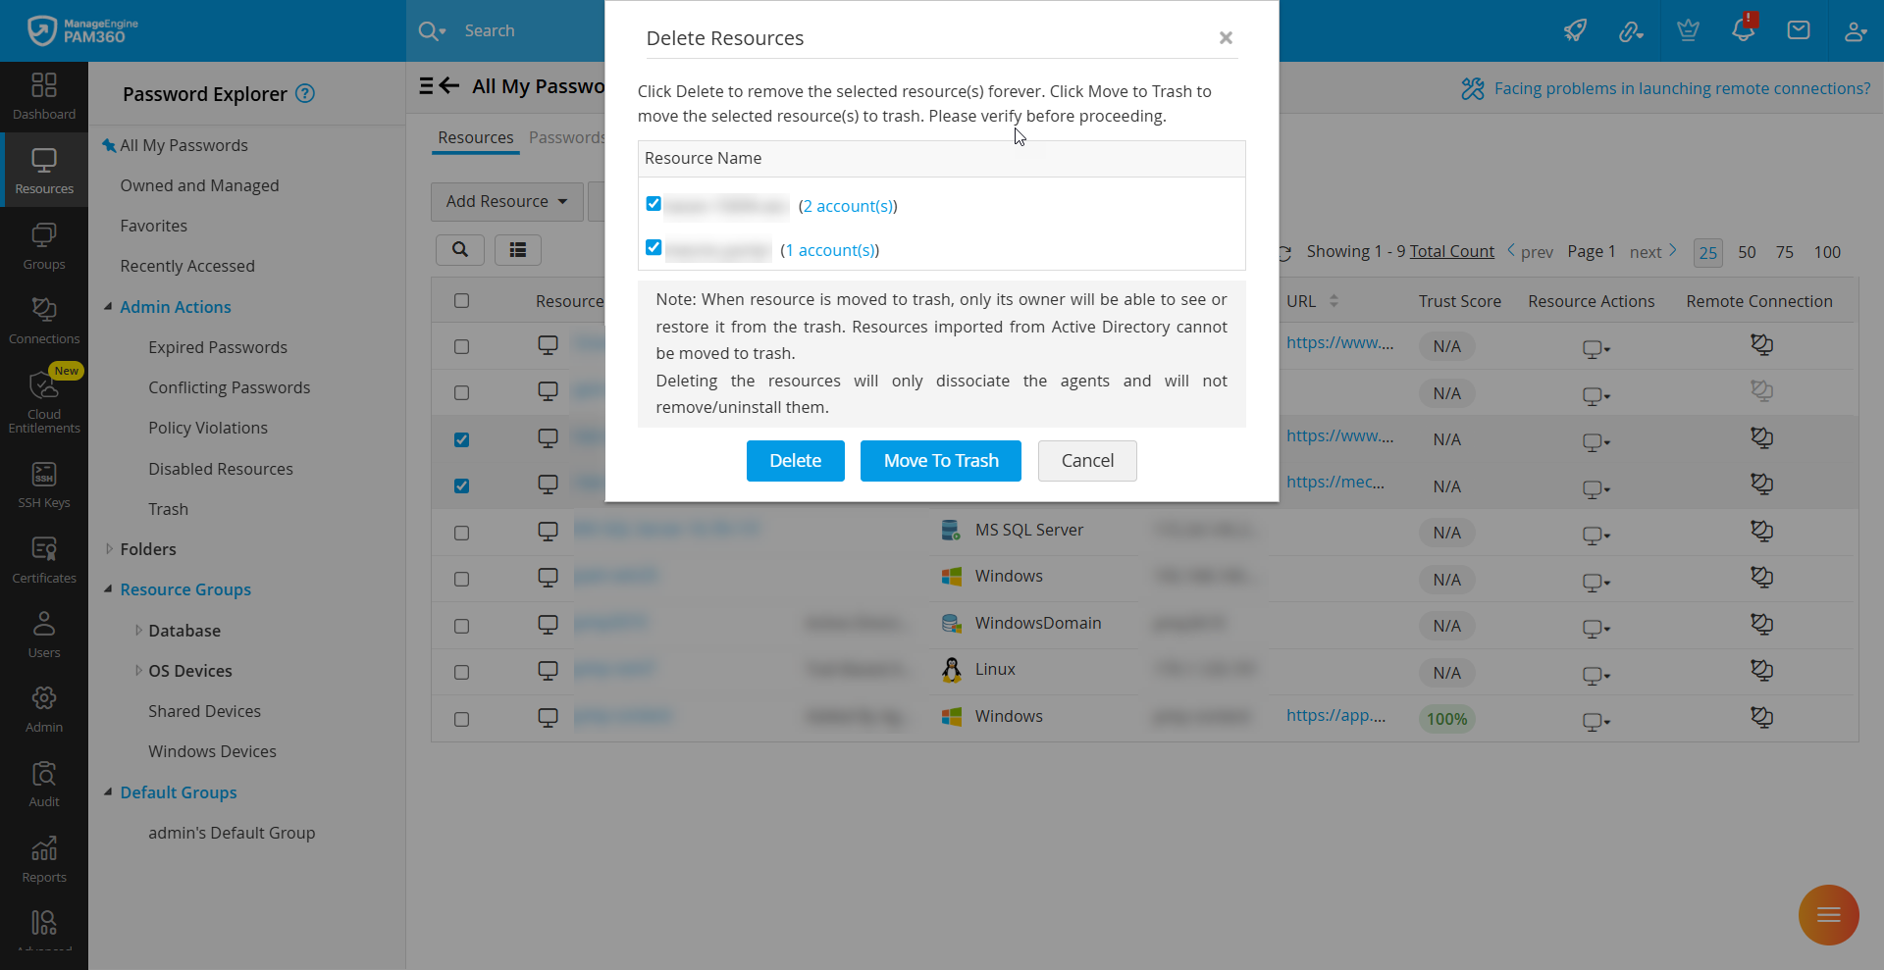The height and width of the screenshot is (970, 1884).
Task: Open Recently Accessed list
Action: click(x=187, y=266)
